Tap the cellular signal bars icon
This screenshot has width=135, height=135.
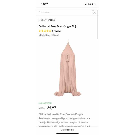tap(86, 4)
